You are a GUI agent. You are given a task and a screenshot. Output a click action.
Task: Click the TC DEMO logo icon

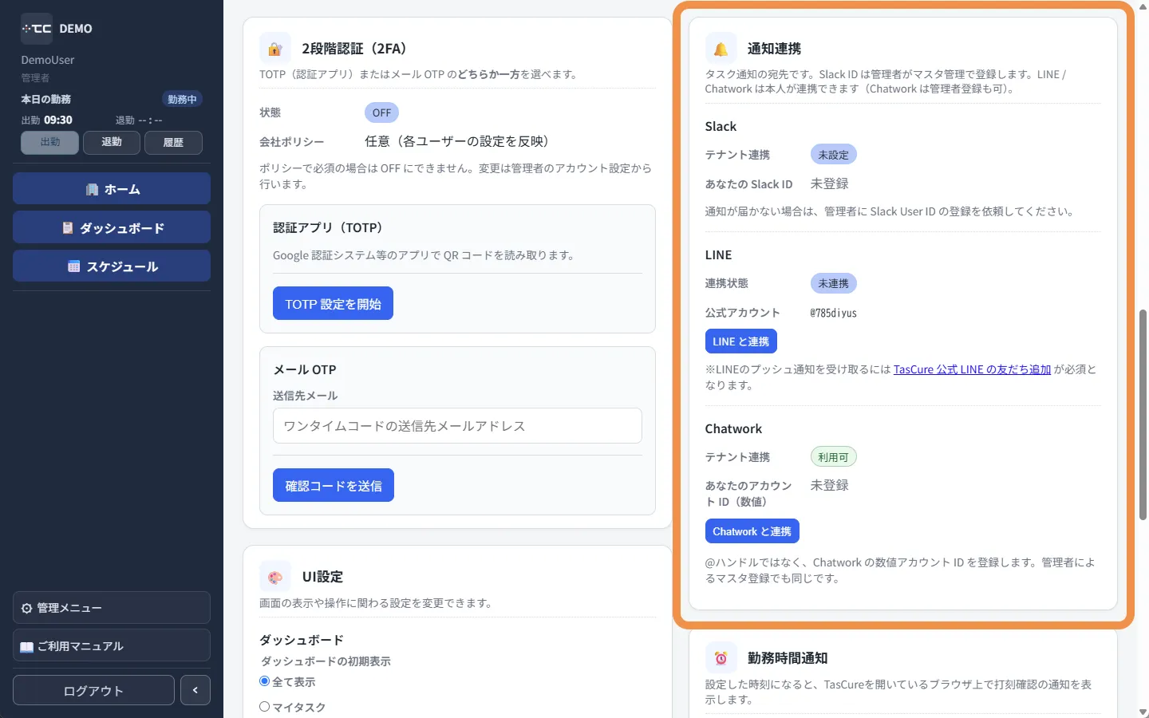pos(37,29)
